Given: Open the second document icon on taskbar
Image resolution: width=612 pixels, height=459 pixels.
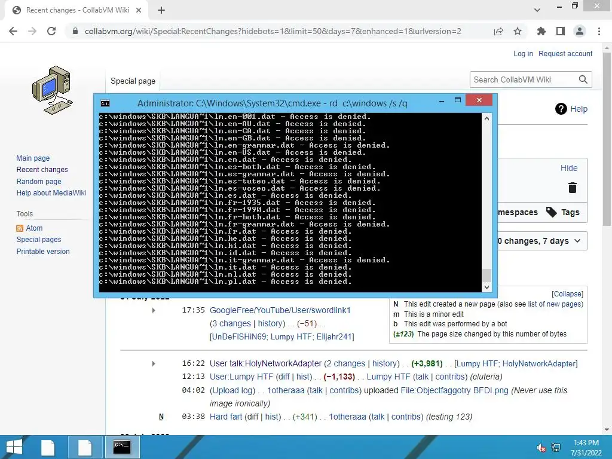Looking at the screenshot, I should point(85,447).
